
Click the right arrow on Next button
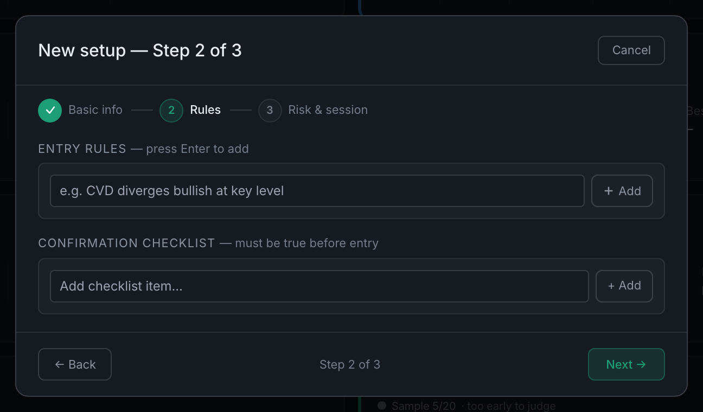(x=641, y=364)
